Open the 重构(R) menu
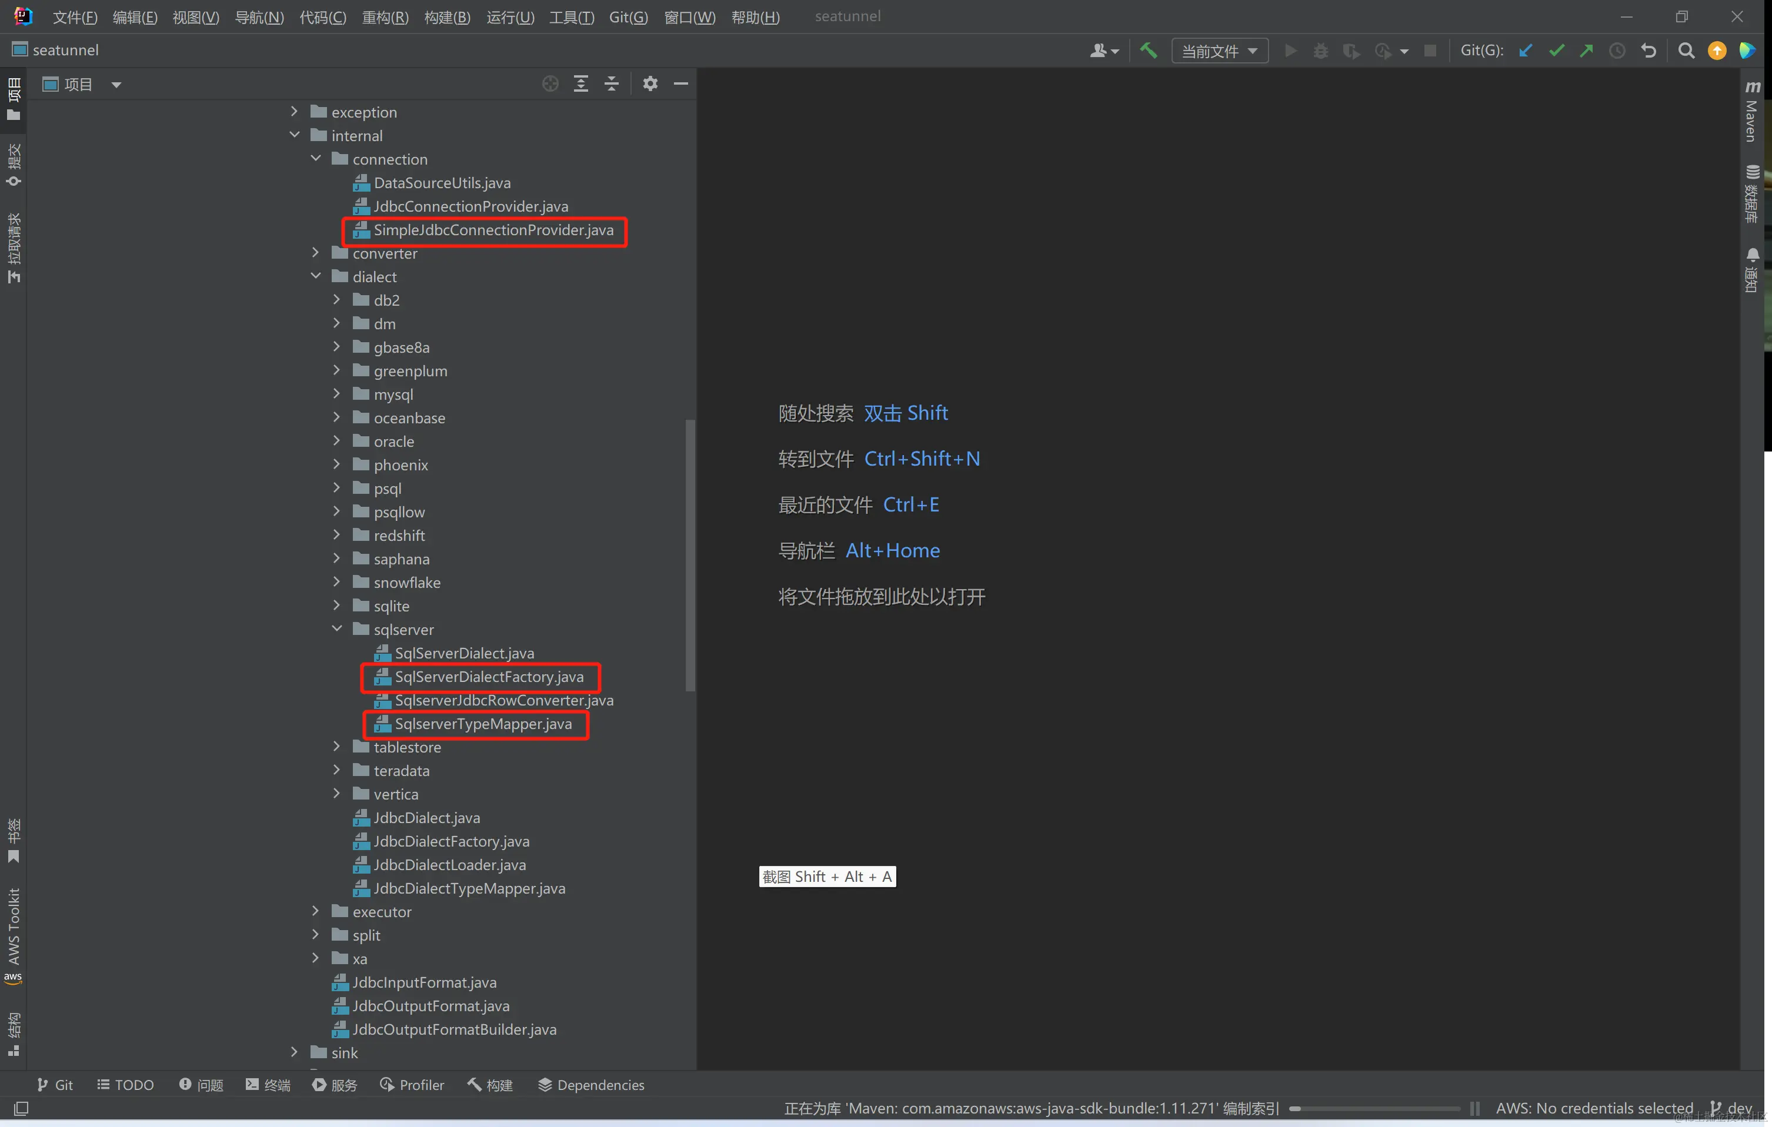The height and width of the screenshot is (1127, 1772). pos(385,17)
